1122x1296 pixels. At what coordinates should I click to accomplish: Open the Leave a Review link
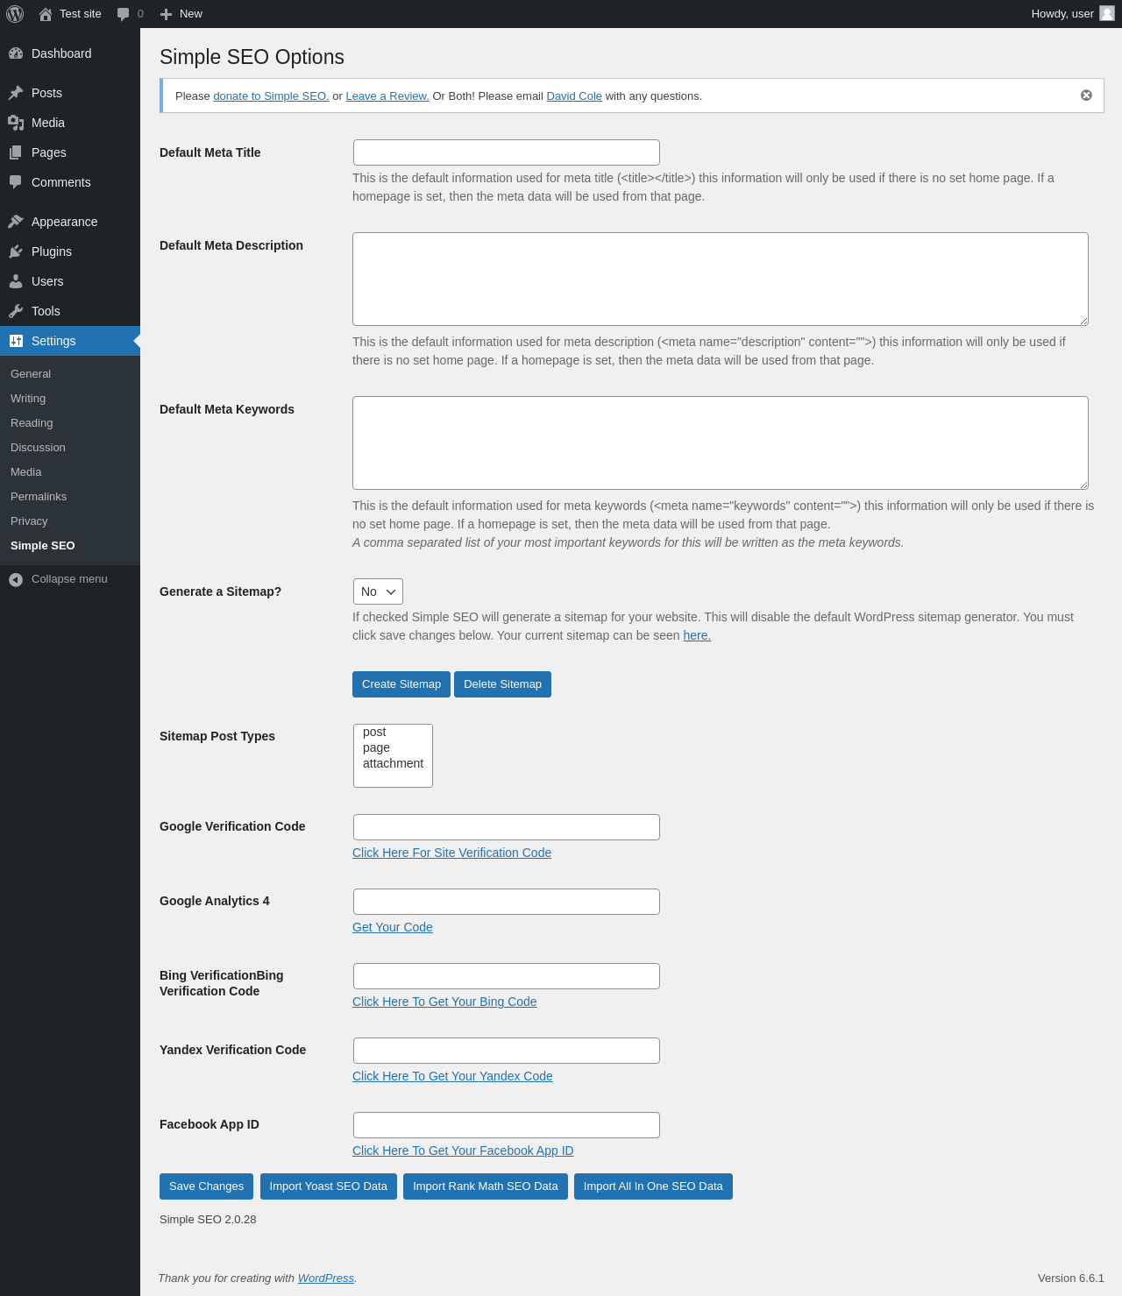click(387, 96)
